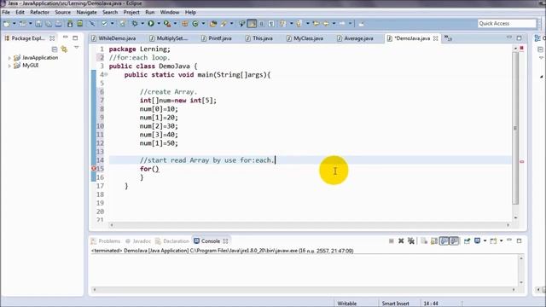
Task: Click the Clear Console icon
Action: point(424,240)
